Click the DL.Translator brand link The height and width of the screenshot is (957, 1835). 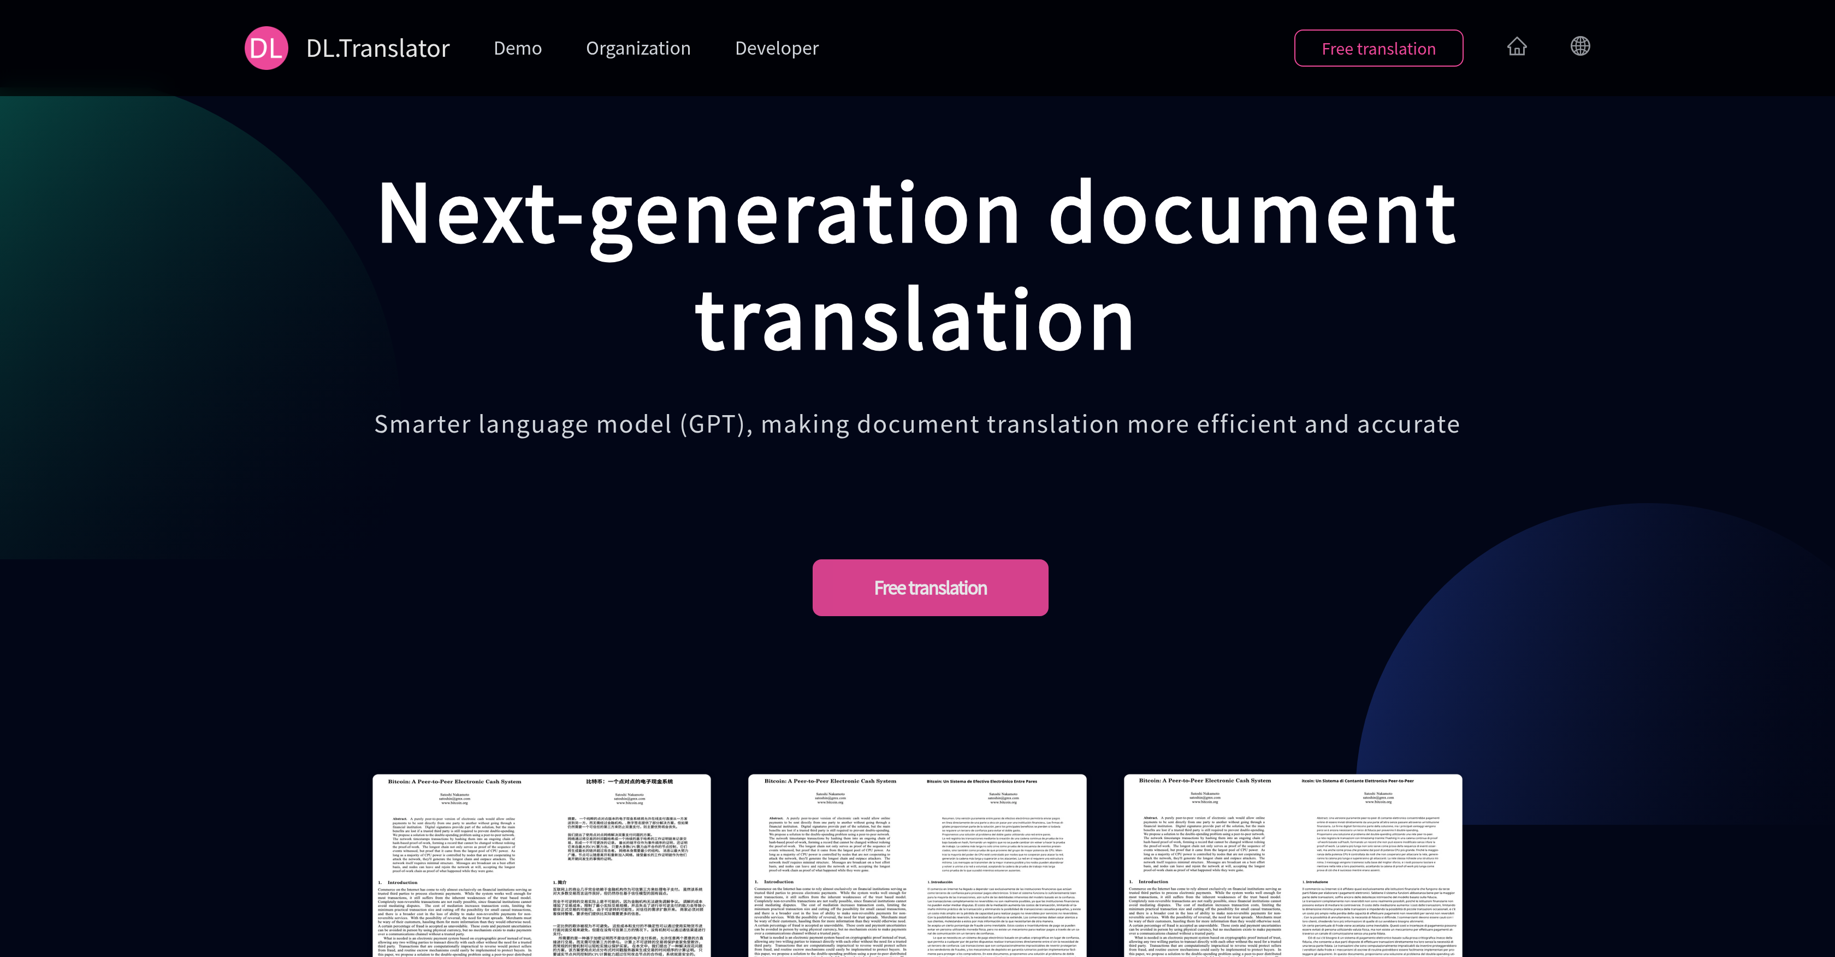(377, 48)
